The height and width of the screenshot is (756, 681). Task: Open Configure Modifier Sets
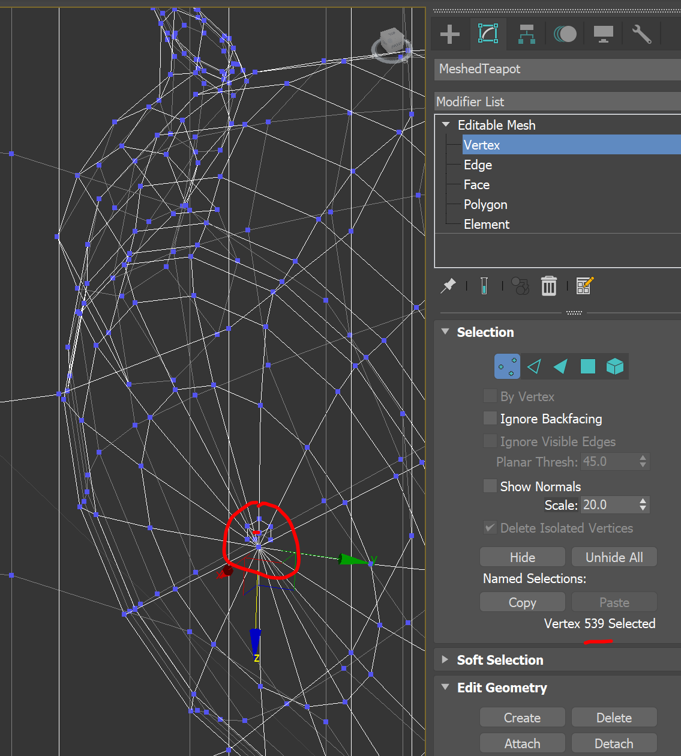pyautogui.click(x=584, y=286)
